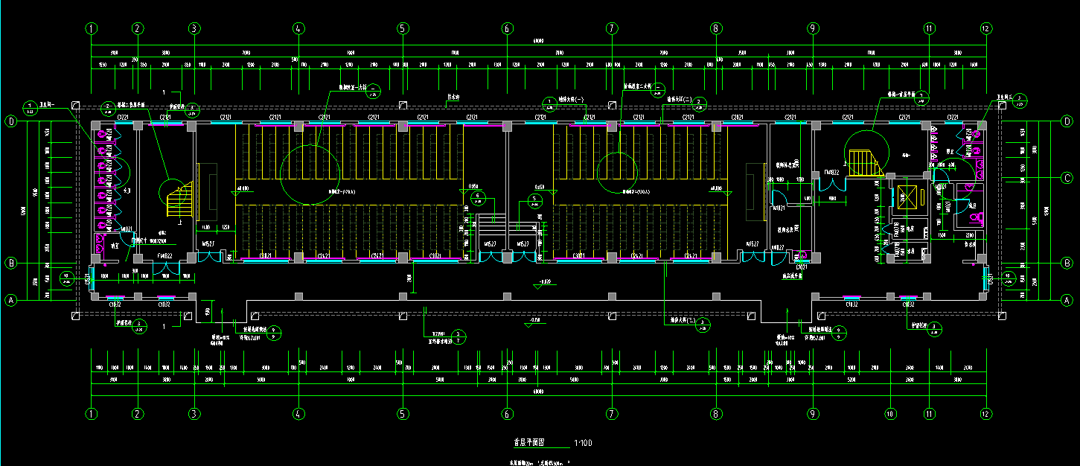The height and width of the screenshot is (466, 1080).
Task: Click section callout bubble 6 near the center stairs
Action: point(477,199)
